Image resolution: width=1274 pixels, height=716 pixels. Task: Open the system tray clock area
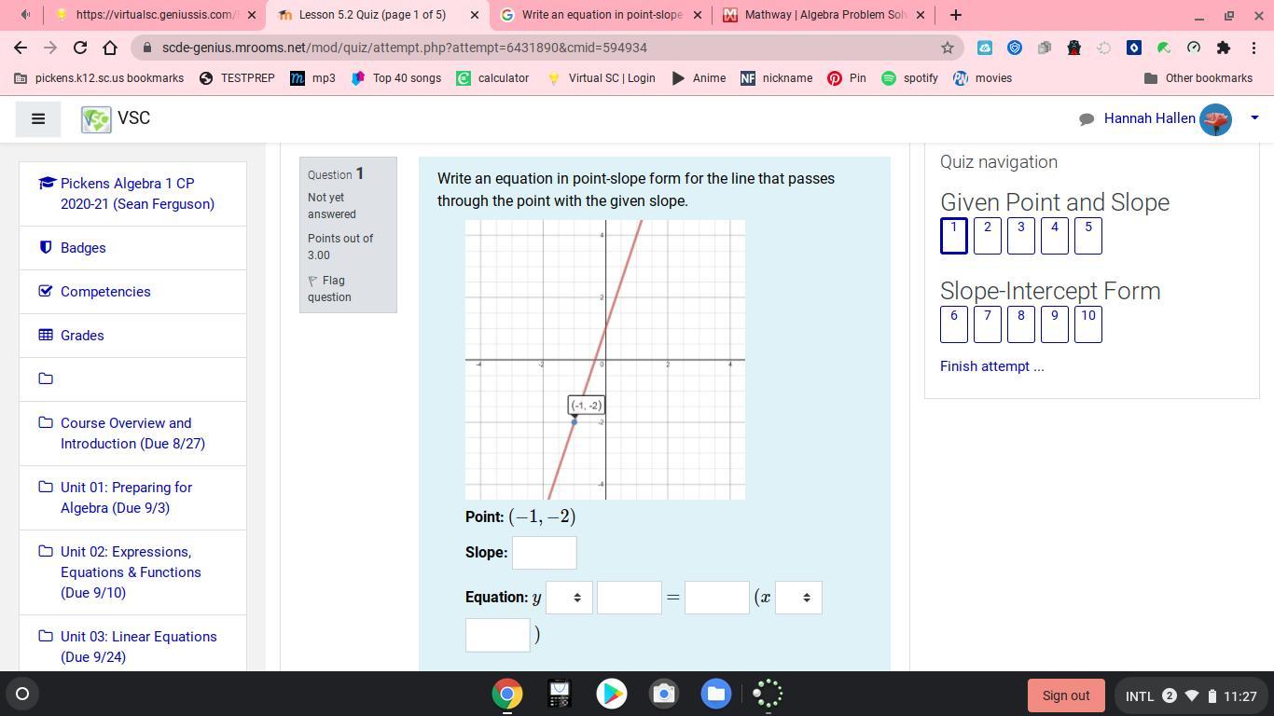[x=1191, y=695]
